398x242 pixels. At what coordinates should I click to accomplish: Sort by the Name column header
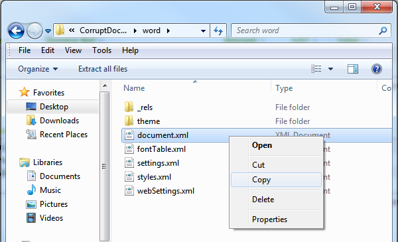(134, 88)
